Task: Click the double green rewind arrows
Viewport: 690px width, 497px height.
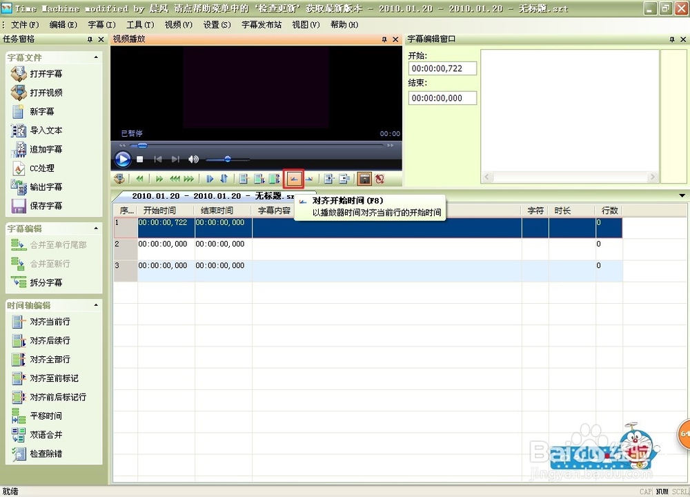Action: tap(140, 179)
